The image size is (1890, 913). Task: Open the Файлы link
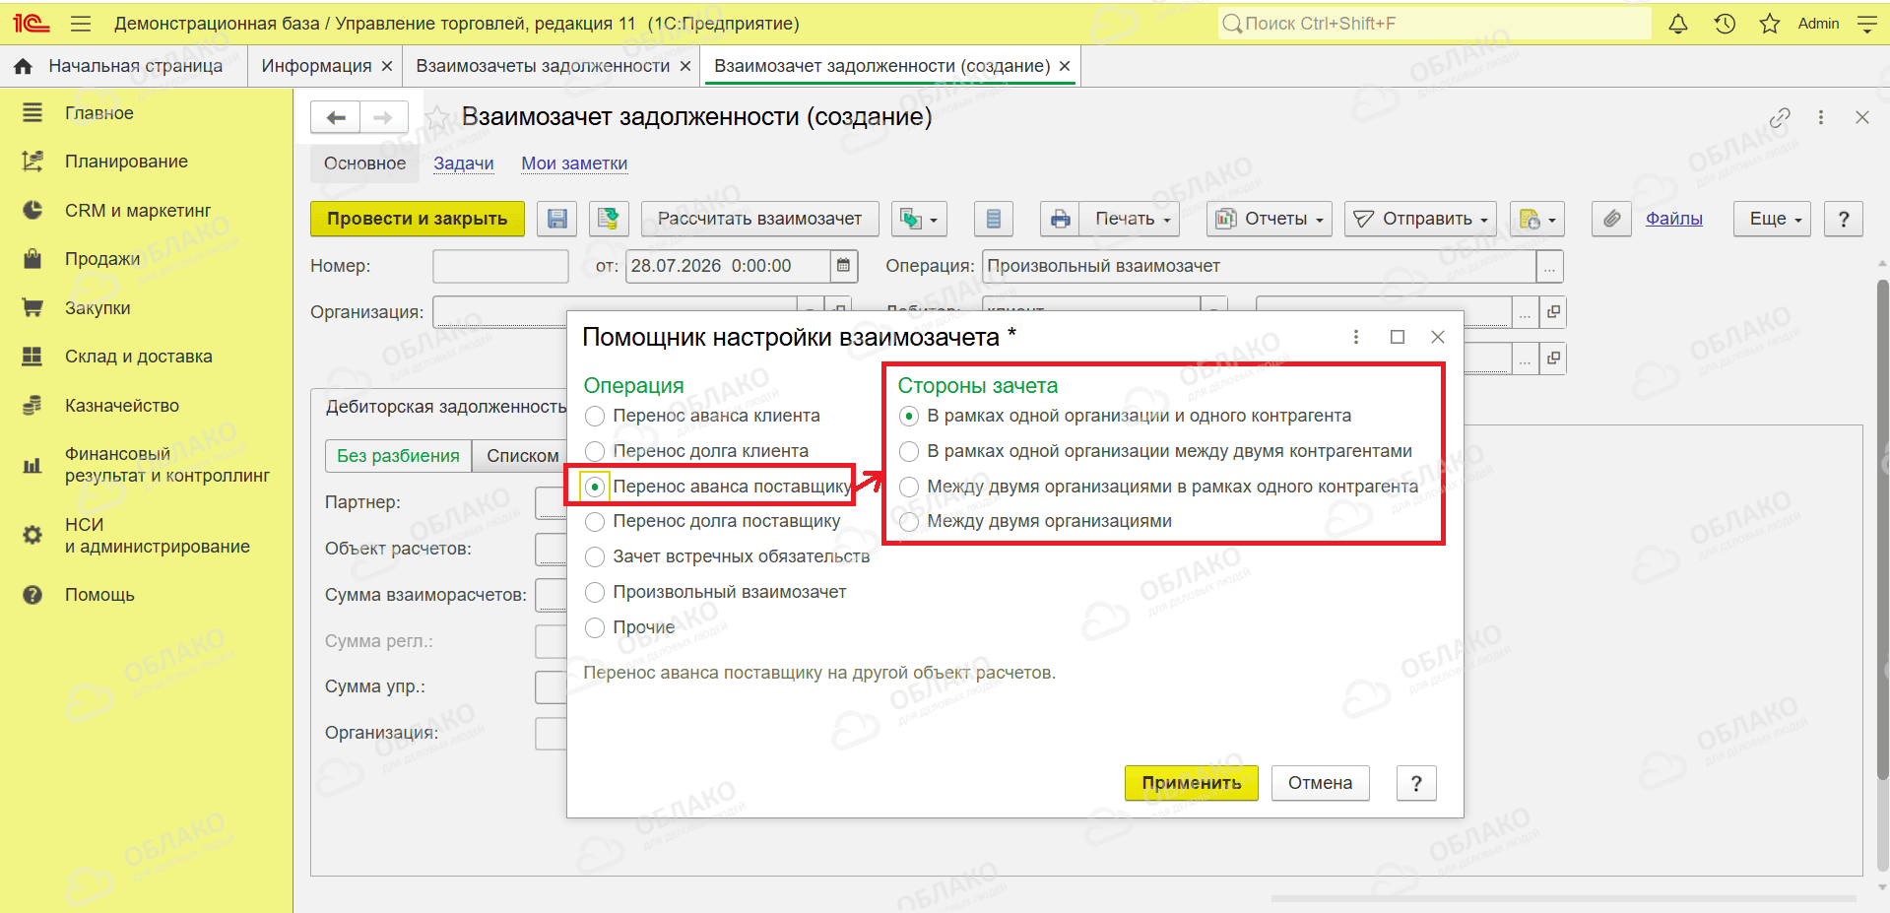point(1673,219)
